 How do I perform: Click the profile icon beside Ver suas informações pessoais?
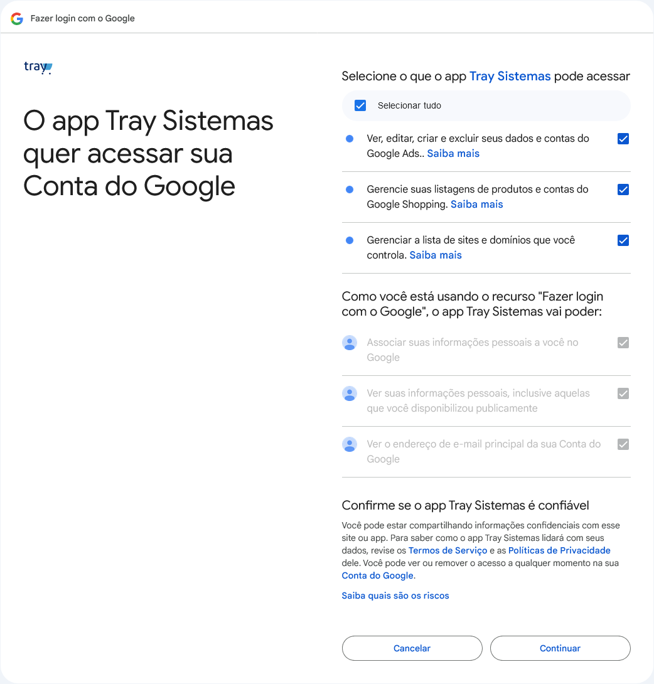(x=350, y=393)
